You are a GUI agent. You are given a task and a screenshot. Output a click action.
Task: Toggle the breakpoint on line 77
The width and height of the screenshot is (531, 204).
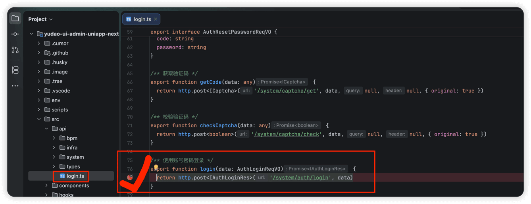(130, 178)
